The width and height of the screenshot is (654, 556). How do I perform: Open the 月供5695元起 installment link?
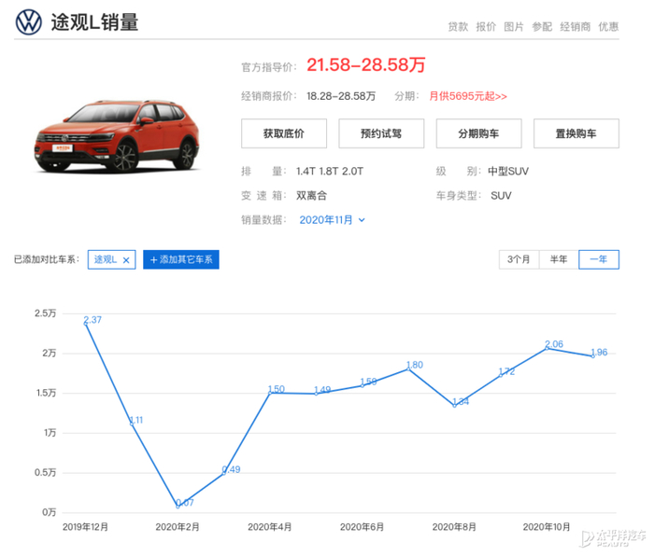pos(468,95)
